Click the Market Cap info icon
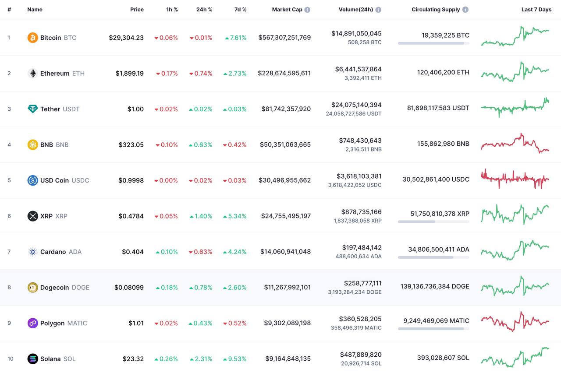Image resolution: width=561 pixels, height=376 pixels. 307,10
